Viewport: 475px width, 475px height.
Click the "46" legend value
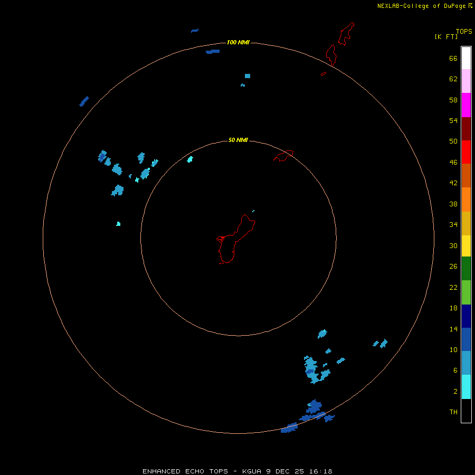pos(453,163)
